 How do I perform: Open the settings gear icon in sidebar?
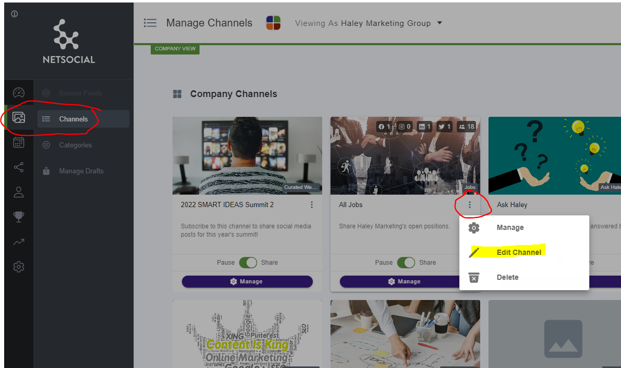click(19, 267)
